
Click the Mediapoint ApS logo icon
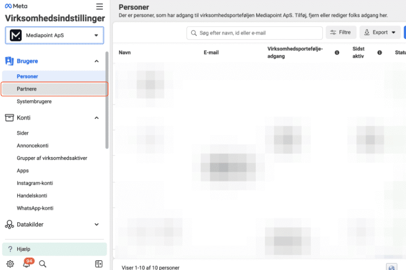(16, 36)
